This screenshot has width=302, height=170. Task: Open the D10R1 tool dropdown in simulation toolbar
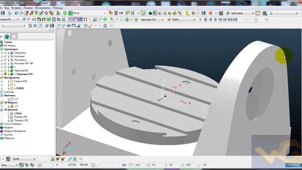[x=194, y=19]
